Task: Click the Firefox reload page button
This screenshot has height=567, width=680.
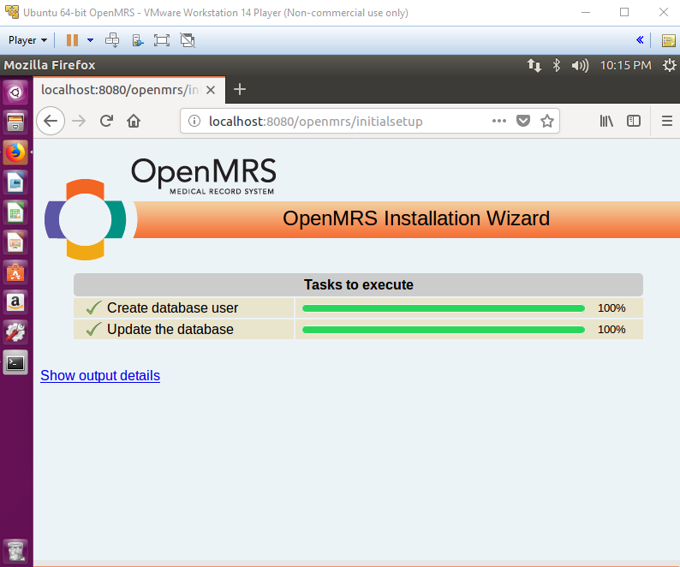Action: pos(106,121)
